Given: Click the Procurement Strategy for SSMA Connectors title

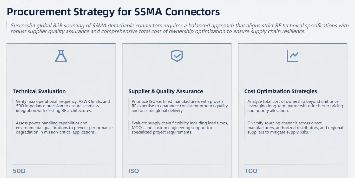Looking at the screenshot, I should pyautogui.click(x=113, y=12).
